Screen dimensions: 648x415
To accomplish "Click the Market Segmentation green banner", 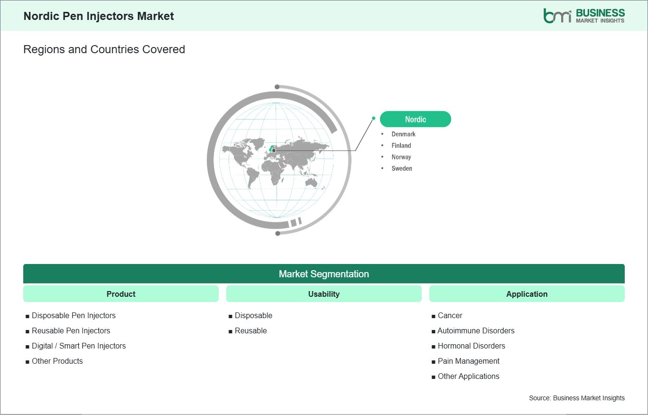I will pyautogui.click(x=324, y=274).
